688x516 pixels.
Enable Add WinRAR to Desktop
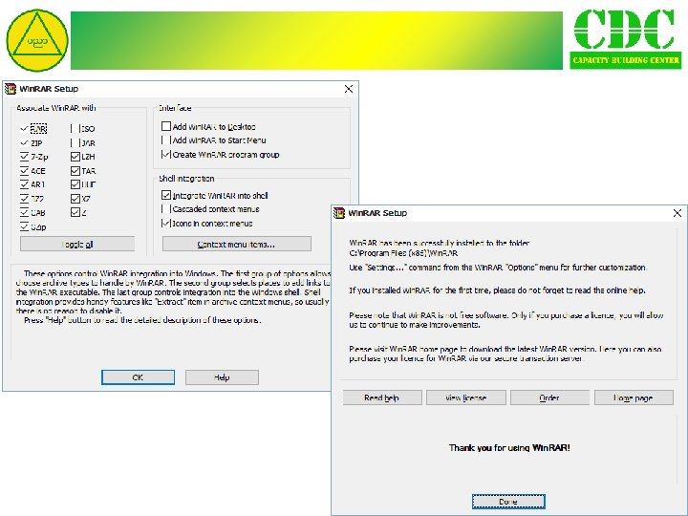tap(166, 126)
